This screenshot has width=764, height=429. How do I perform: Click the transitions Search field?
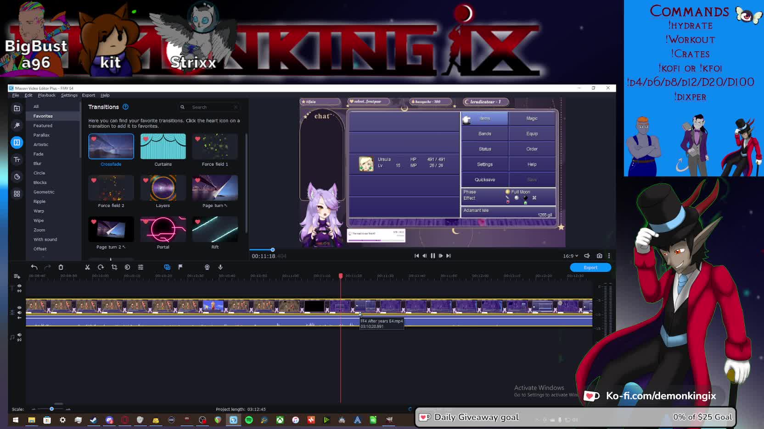(x=209, y=107)
